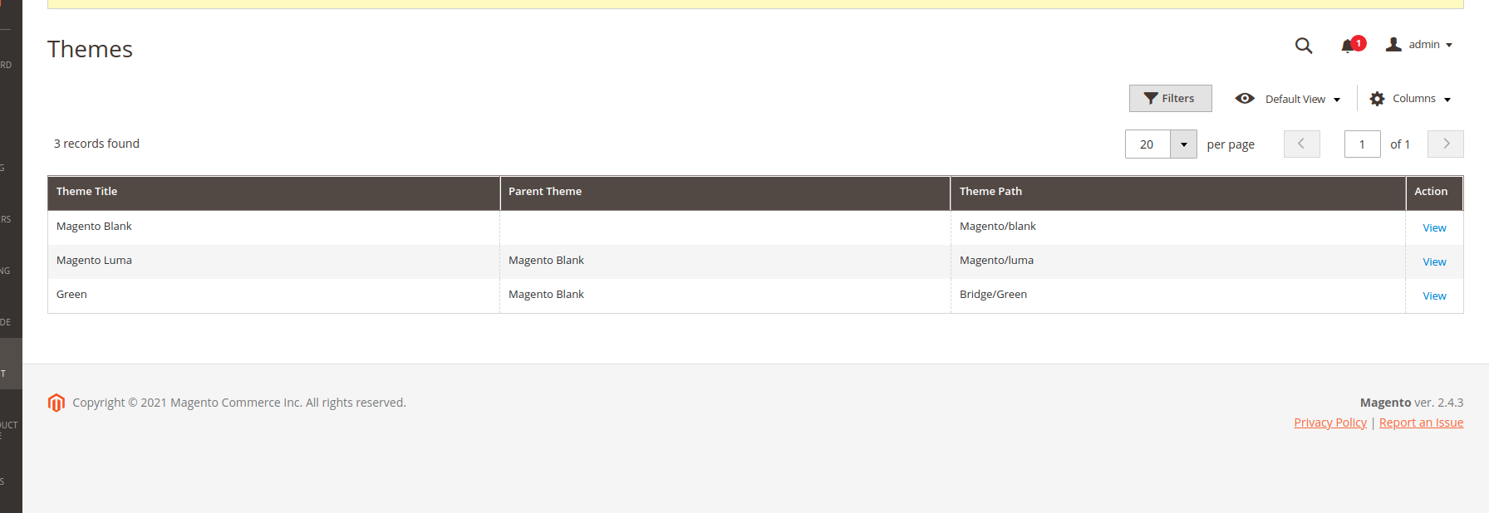This screenshot has width=1489, height=513.
Task: Go to next page arrow
Action: pyautogui.click(x=1446, y=144)
